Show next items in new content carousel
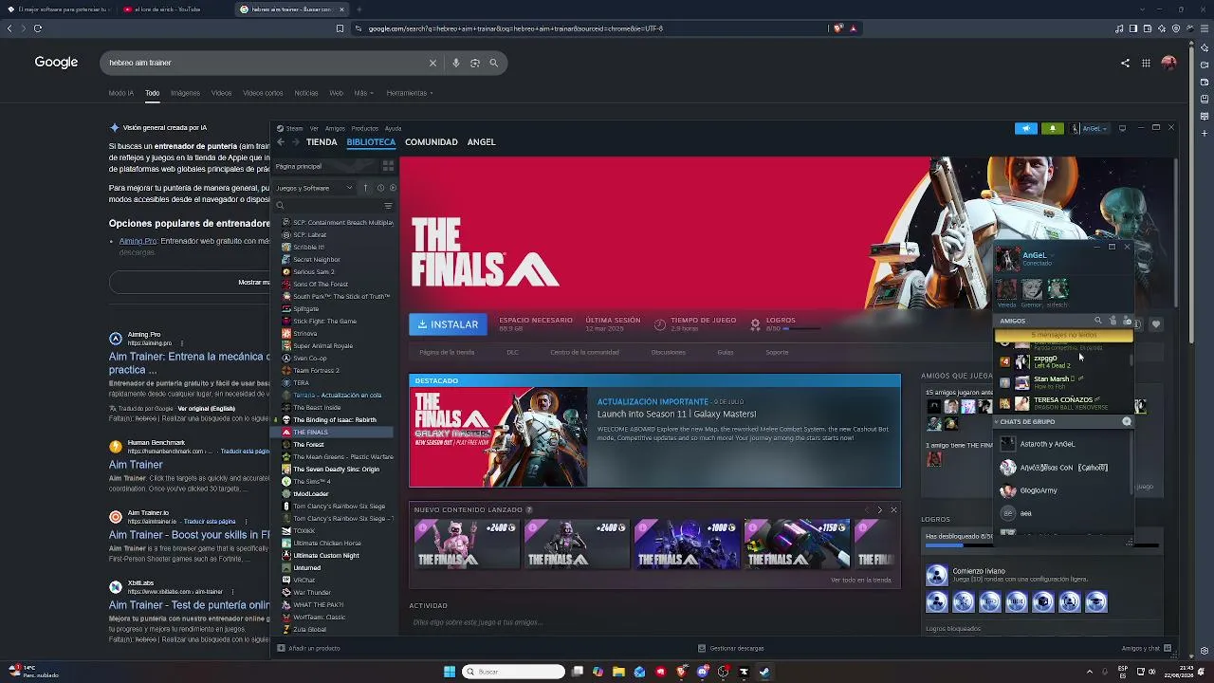Viewport: 1214px width, 683px height. click(879, 510)
